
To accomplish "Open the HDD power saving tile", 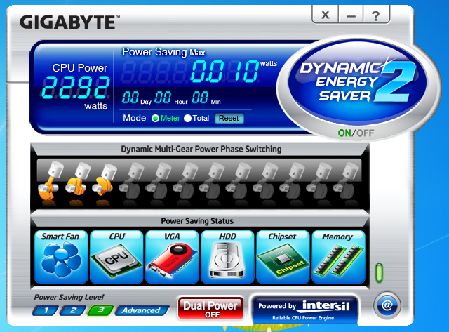I will pos(227,257).
